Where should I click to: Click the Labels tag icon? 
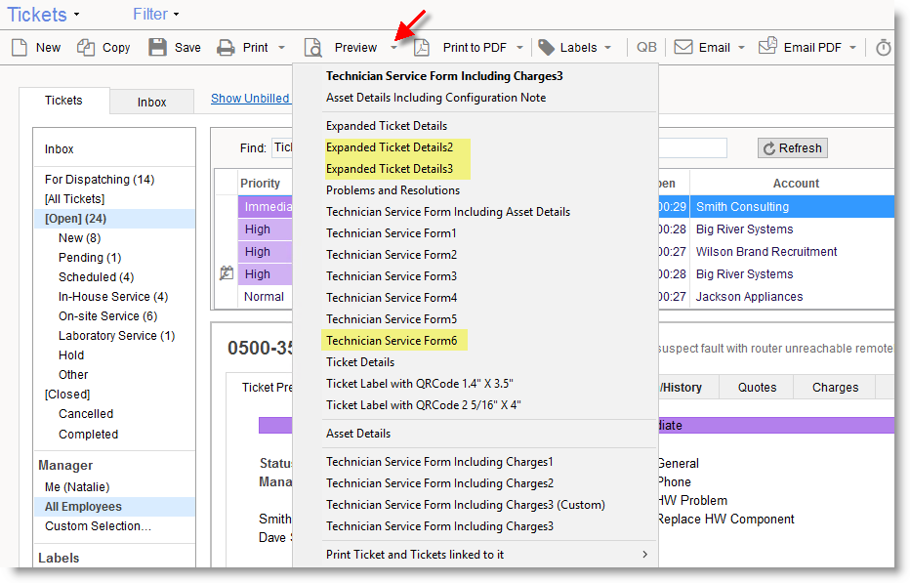click(546, 47)
